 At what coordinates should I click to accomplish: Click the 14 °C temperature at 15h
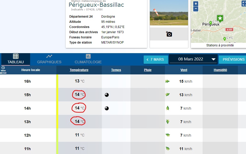coord(79,95)
